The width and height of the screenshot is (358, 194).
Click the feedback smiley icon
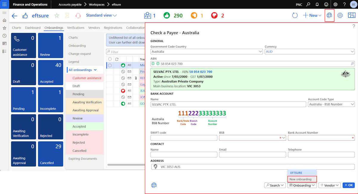pos(326,4)
